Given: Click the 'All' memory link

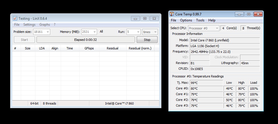Looking at the screenshot, I should (101, 31).
